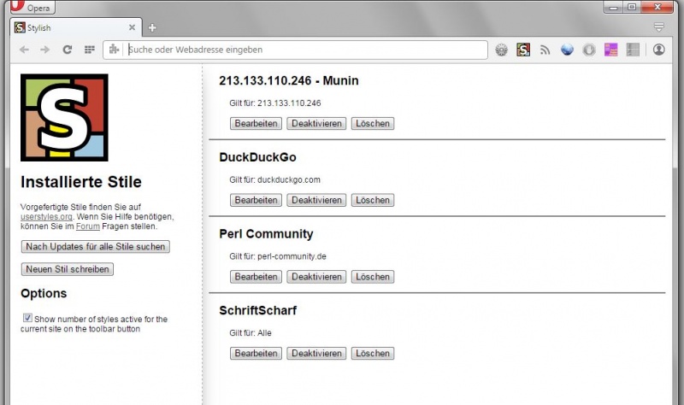This screenshot has height=405, width=684.
Task: Click Nach Updates für alle Stile suchen
Action: (x=96, y=247)
